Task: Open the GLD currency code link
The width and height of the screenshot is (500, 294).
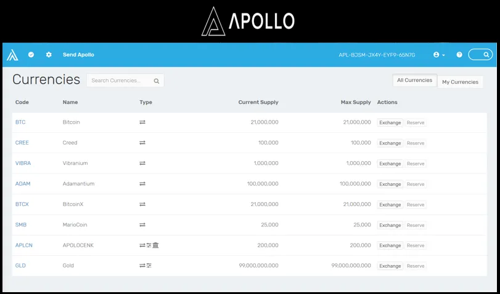Action: (x=20, y=265)
